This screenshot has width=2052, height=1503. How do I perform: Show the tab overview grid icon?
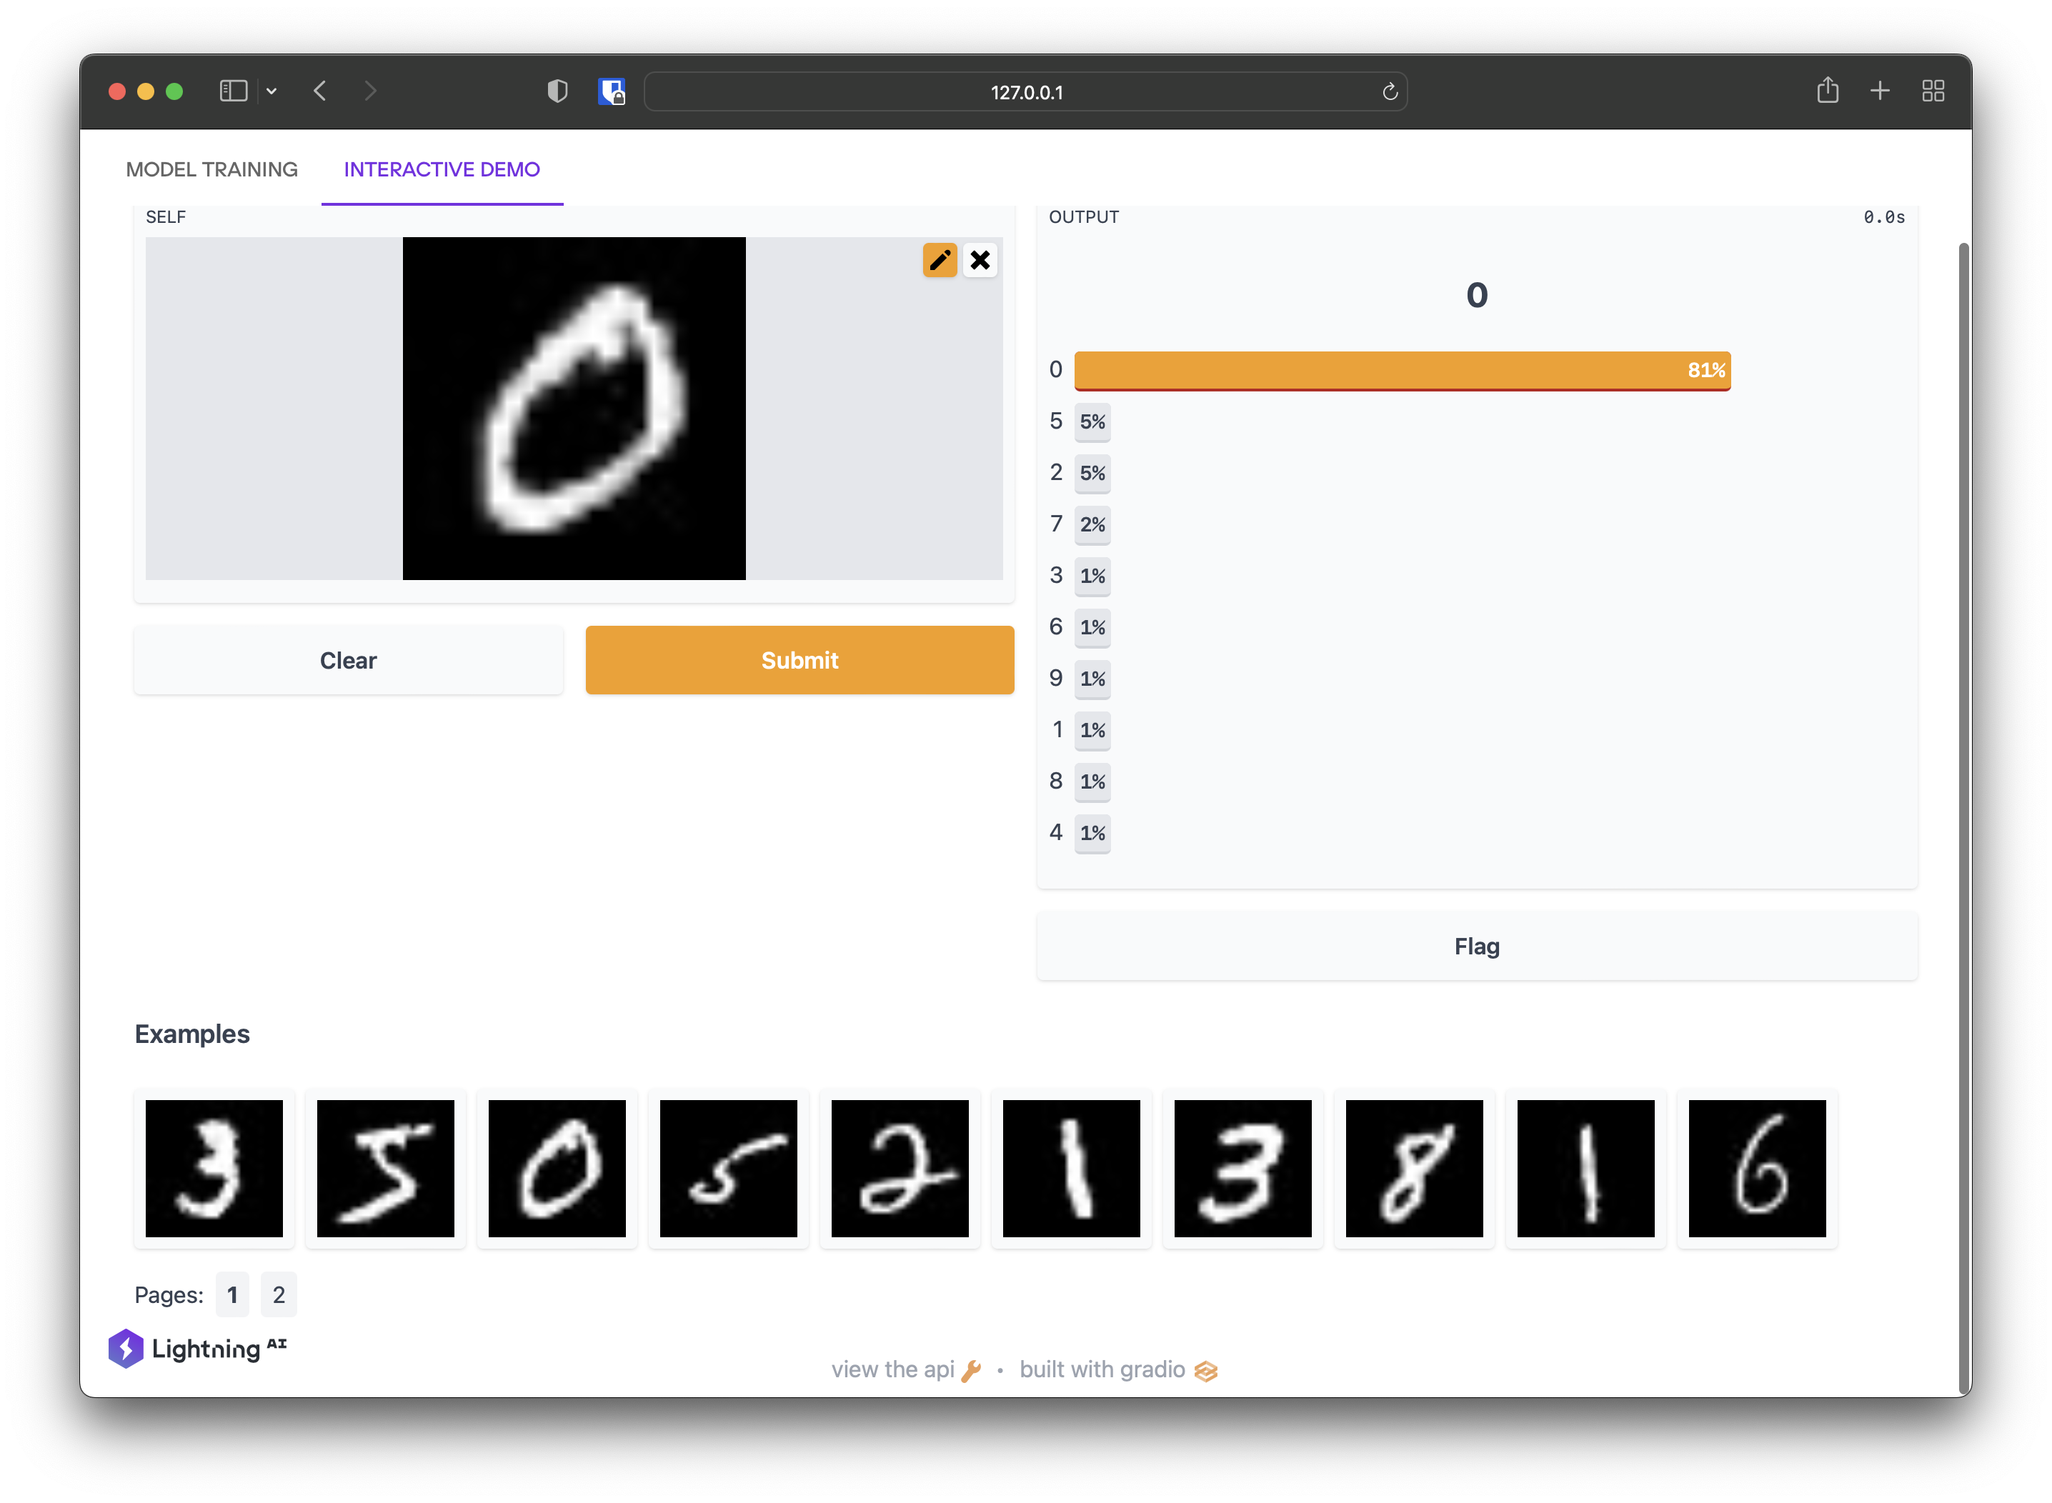[1933, 91]
